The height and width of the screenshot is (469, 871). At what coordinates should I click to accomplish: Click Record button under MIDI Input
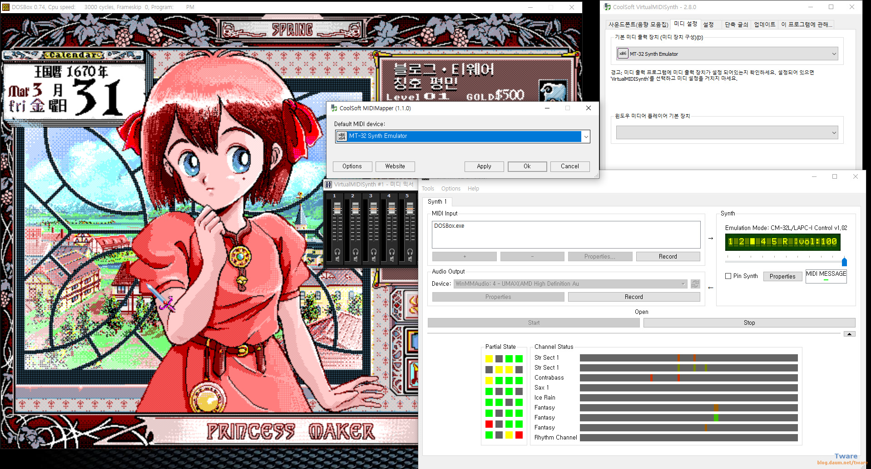click(668, 256)
